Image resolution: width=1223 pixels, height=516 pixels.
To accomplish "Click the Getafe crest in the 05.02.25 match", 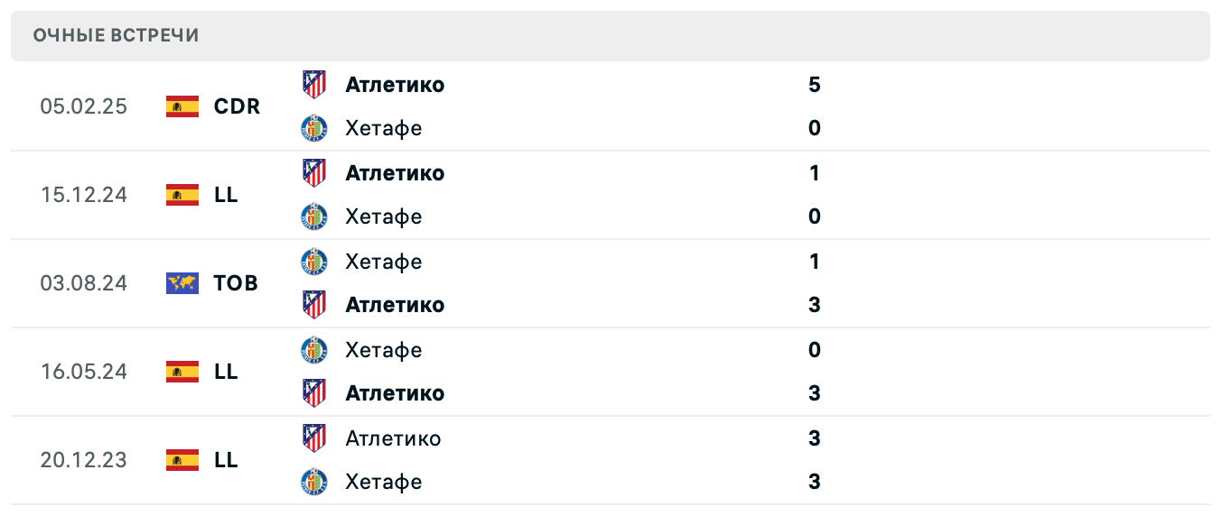I will (x=313, y=128).
